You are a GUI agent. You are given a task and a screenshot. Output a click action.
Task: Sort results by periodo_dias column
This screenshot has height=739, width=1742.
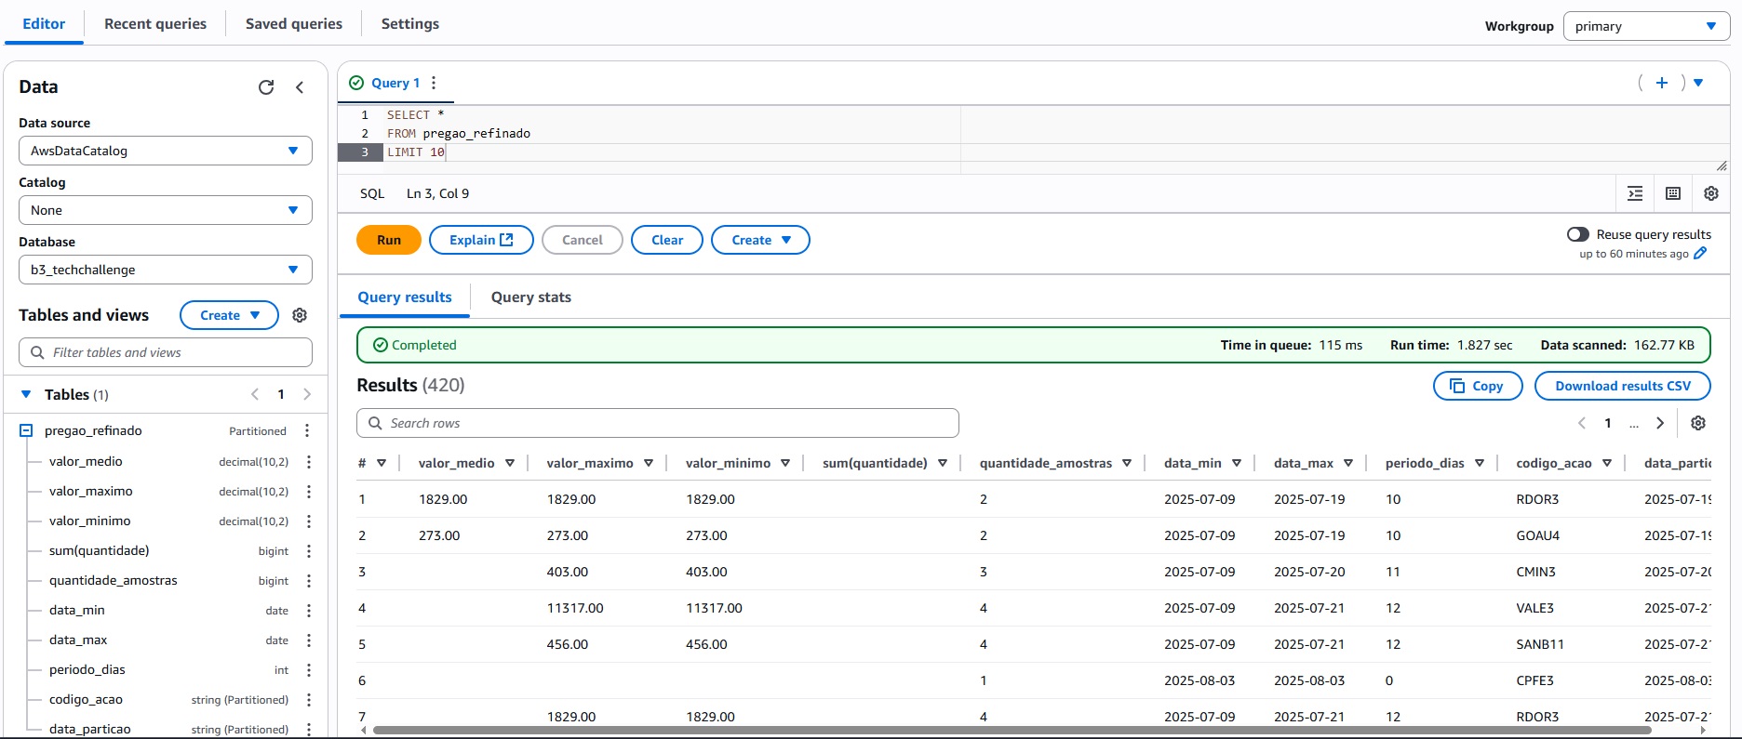(x=1480, y=463)
